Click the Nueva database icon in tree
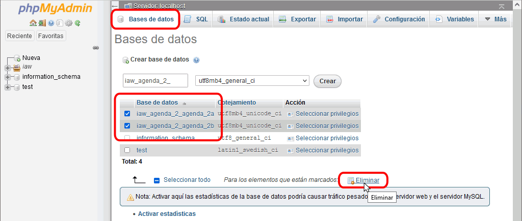The width and height of the screenshot is (522, 221). tap(17, 58)
